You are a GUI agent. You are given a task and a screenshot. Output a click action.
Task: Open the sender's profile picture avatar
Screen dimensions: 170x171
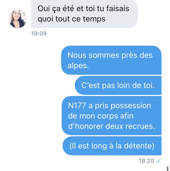point(18,19)
